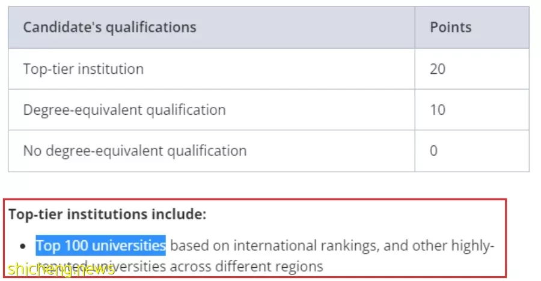Click the bullet point before Top 100 universities

pyautogui.click(x=23, y=246)
